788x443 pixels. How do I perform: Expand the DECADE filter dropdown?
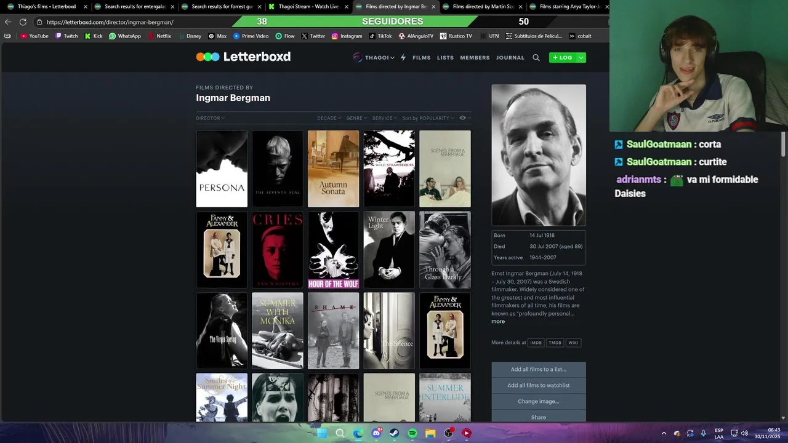(x=329, y=118)
